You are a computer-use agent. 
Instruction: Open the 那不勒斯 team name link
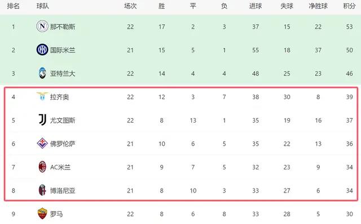(63, 26)
